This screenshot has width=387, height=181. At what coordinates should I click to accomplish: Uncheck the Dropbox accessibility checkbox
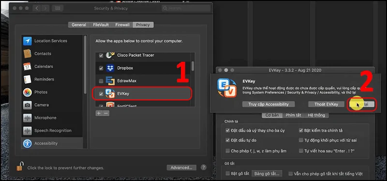click(x=101, y=68)
